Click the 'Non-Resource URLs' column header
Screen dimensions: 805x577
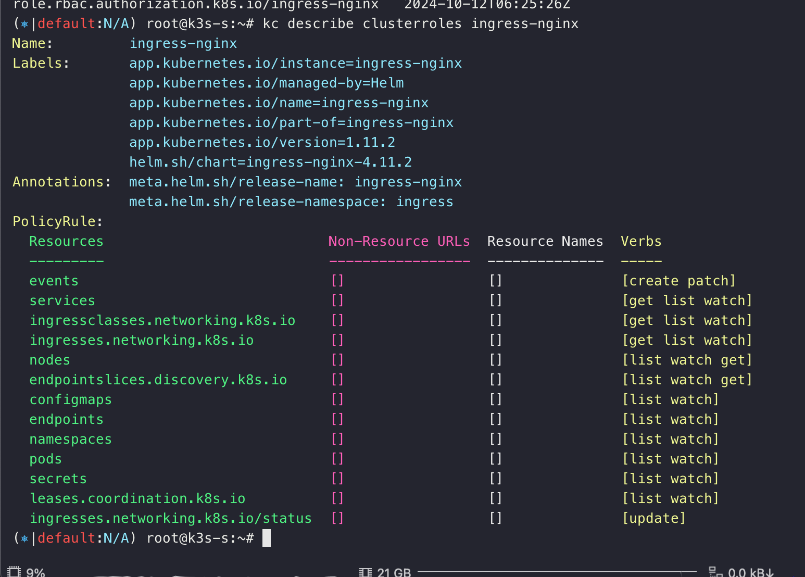[399, 242]
